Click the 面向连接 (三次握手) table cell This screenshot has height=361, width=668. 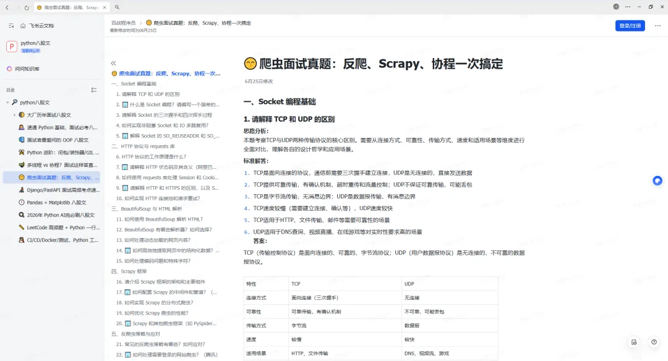point(346,298)
